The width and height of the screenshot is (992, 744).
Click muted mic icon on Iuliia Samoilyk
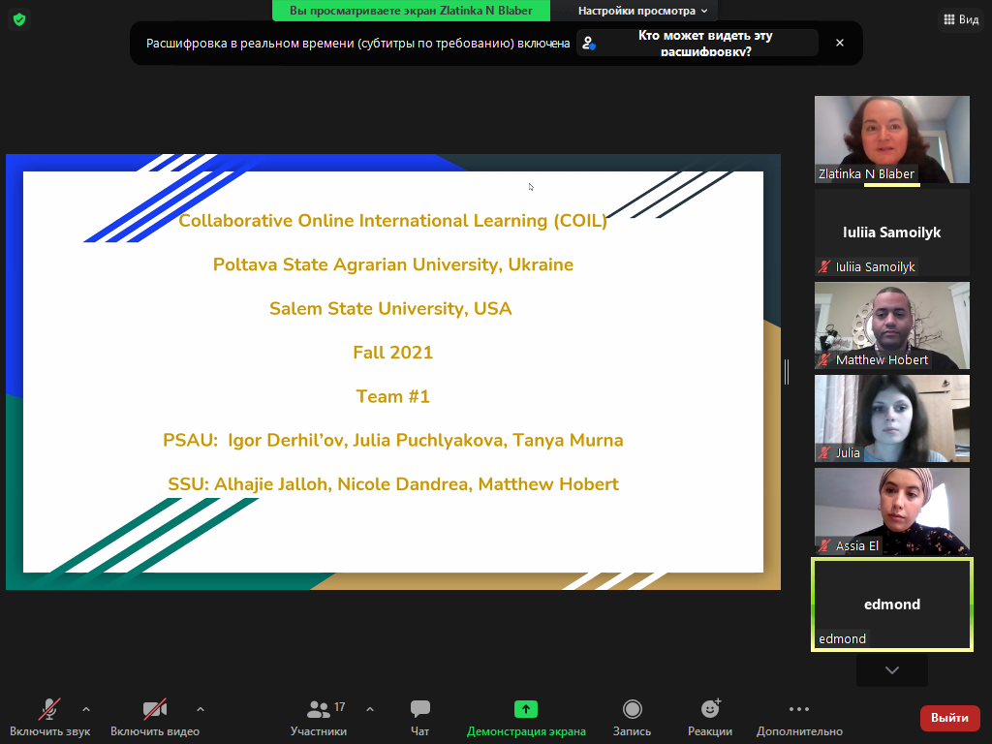[x=823, y=267]
